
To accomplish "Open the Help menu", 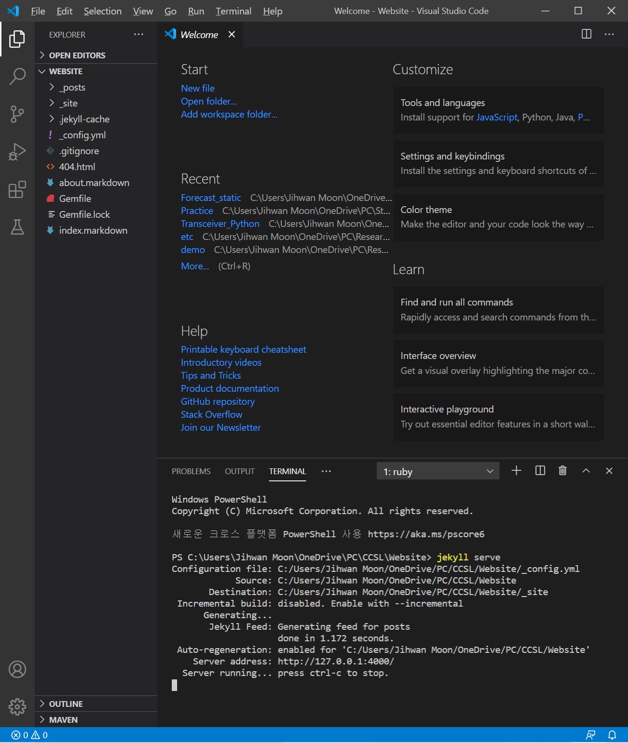I will [x=272, y=11].
